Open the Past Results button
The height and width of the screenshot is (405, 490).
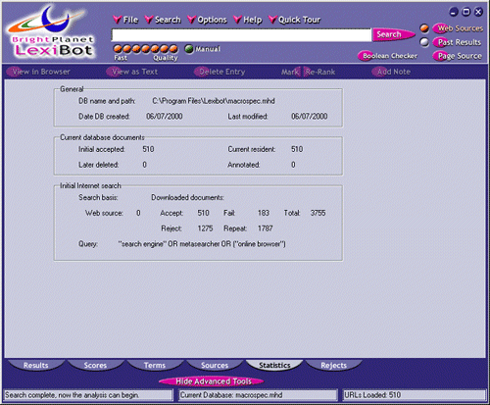pos(458,42)
